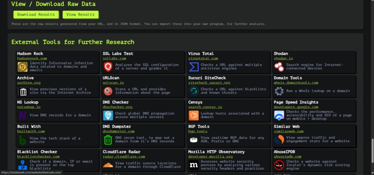
Task: Visit the developers.google.com link
Action: [x=296, y=107]
